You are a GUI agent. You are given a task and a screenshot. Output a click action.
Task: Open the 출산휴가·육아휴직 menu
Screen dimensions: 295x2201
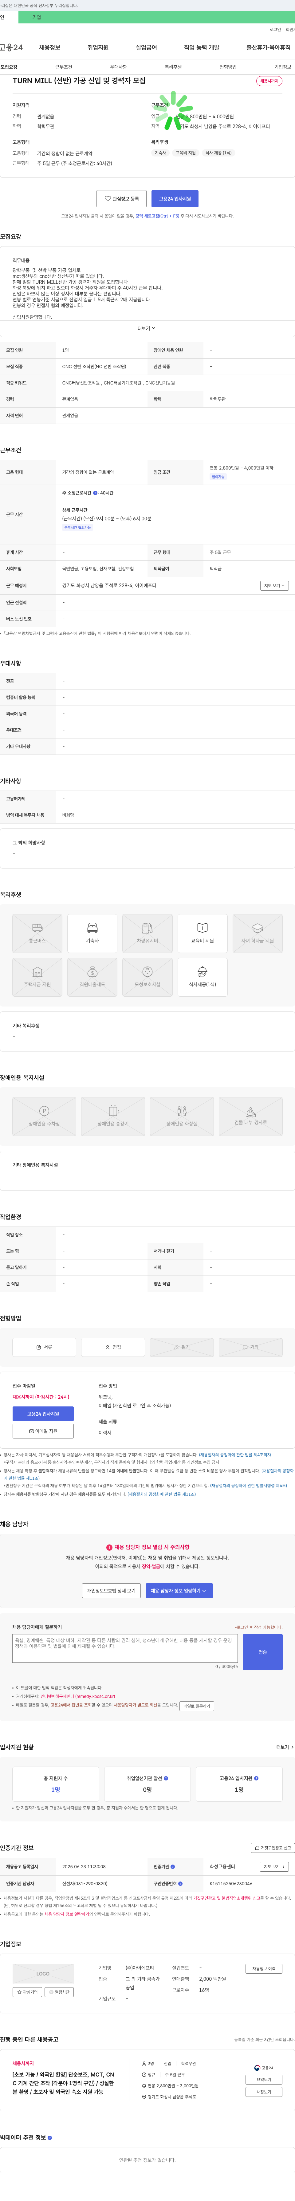pos(269,48)
